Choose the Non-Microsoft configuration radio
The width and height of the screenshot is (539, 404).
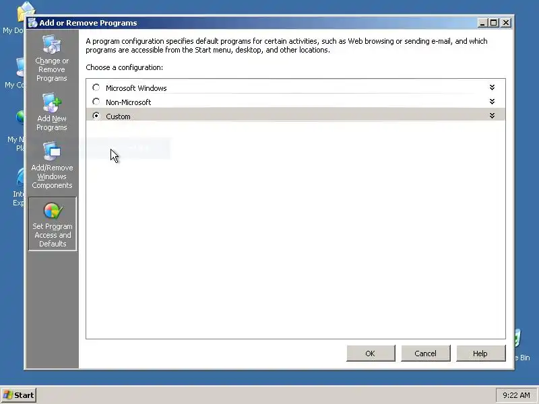[x=96, y=102]
